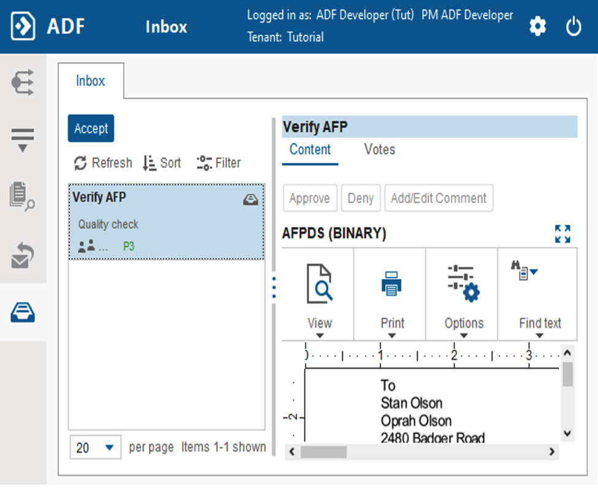
Task: Click the Accept button
Action: [91, 129]
